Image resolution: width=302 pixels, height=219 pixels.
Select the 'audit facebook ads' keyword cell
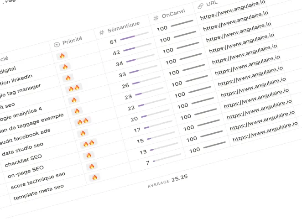(x=25, y=136)
